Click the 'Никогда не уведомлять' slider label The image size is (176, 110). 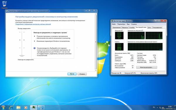tap(26, 60)
